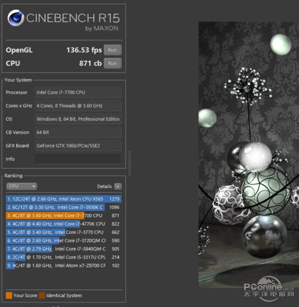Click the Your Score orange swatch
Viewport: 299px width, 307px height.
(9, 296)
